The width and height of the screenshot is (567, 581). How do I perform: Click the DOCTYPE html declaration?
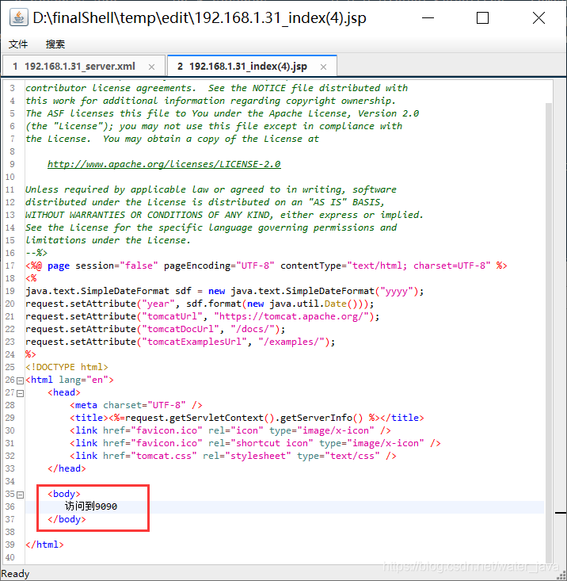click(x=67, y=367)
